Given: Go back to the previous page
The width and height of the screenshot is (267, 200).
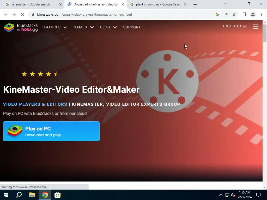Looking at the screenshot, I should (x=6, y=15).
